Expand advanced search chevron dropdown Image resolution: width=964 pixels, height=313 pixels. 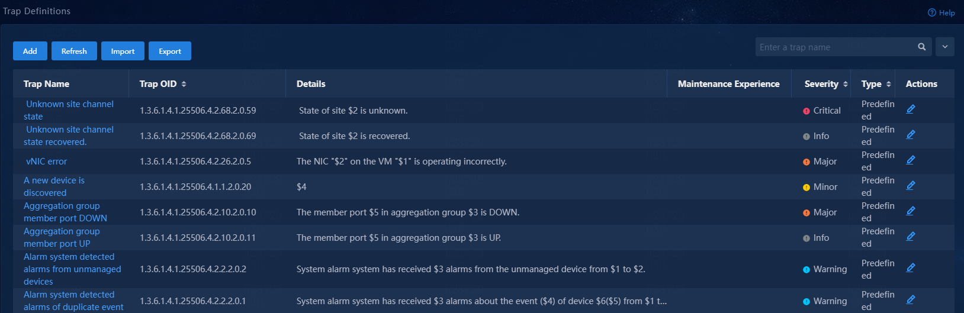point(945,47)
